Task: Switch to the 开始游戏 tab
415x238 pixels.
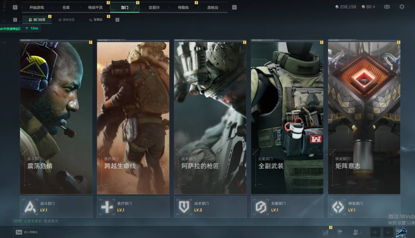Action: click(37, 7)
